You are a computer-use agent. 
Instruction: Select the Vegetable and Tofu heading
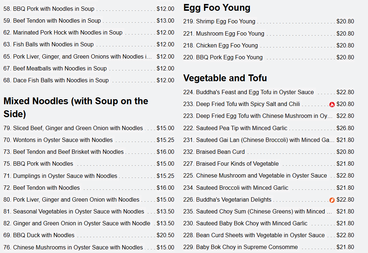coord(225,78)
